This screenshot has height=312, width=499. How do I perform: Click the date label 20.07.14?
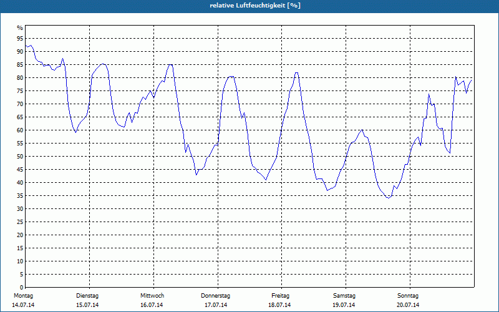tap(408, 305)
